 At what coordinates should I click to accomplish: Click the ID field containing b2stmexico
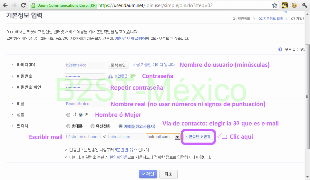(85, 65)
